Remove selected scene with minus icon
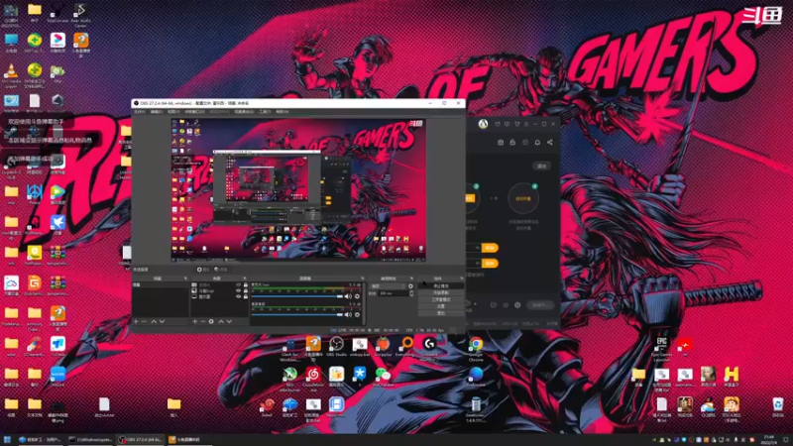 (x=144, y=321)
